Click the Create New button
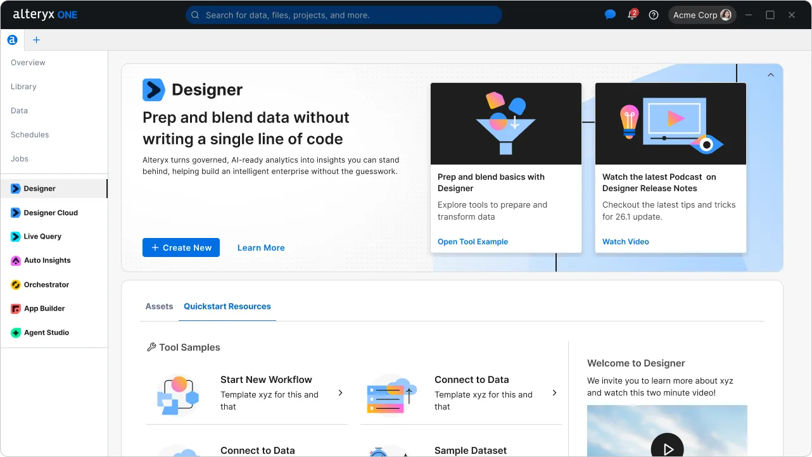Viewport: 812px width, 457px height. (x=181, y=247)
